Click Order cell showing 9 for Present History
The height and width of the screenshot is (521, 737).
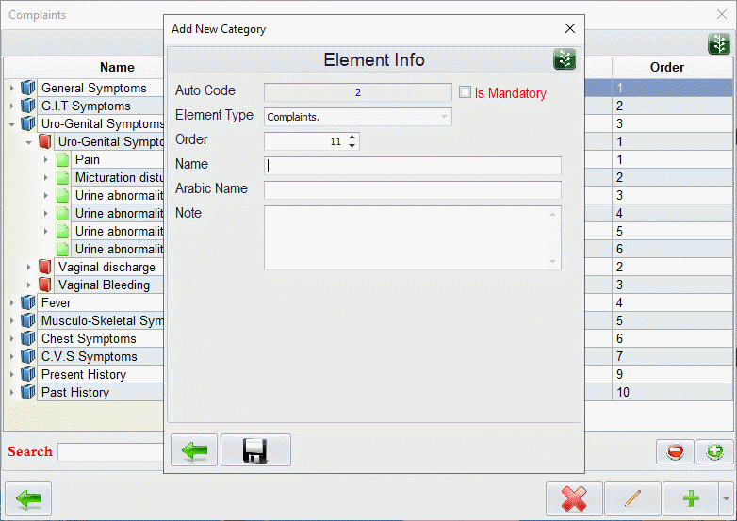pyautogui.click(x=672, y=374)
